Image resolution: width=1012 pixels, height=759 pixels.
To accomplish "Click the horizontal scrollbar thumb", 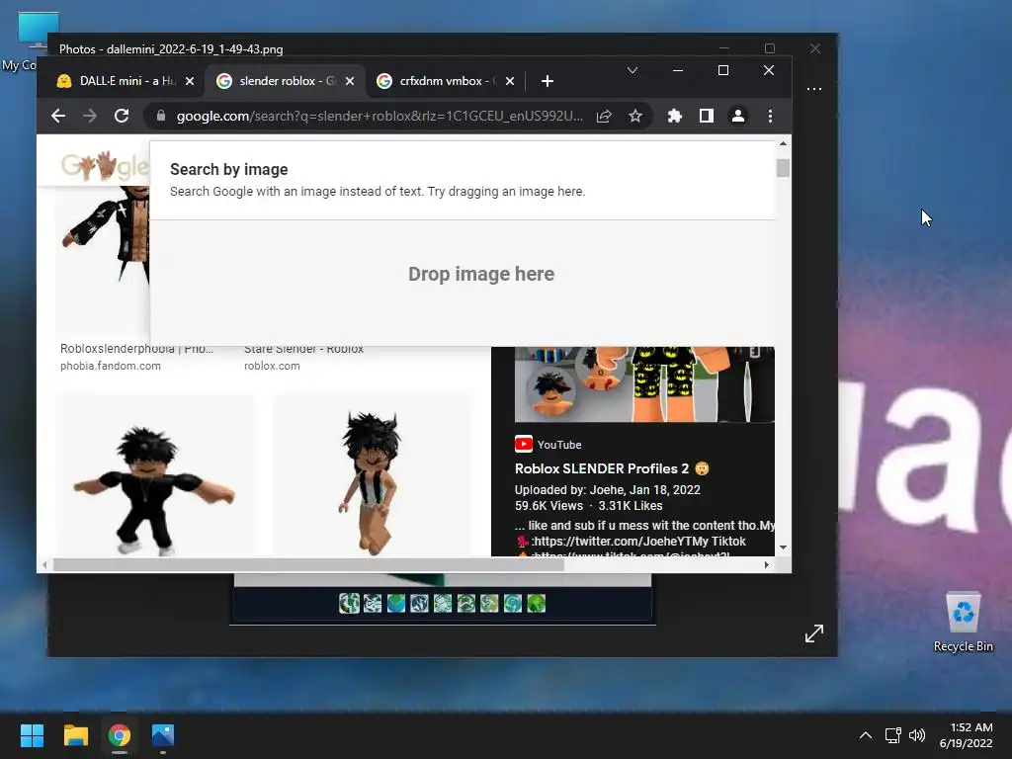I will pos(308,564).
